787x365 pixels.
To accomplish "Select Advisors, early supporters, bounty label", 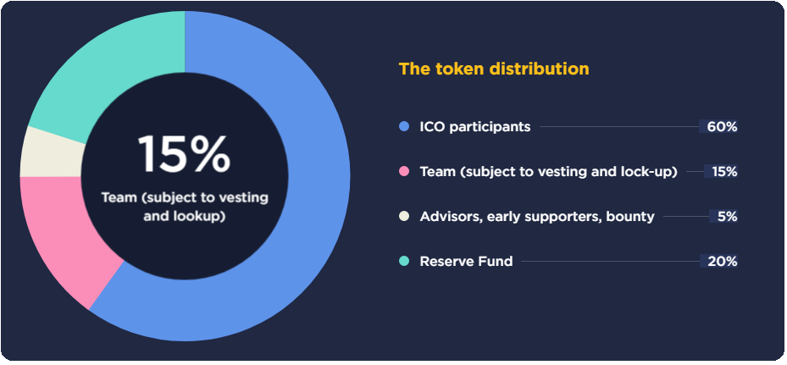I will pyautogui.click(x=537, y=217).
